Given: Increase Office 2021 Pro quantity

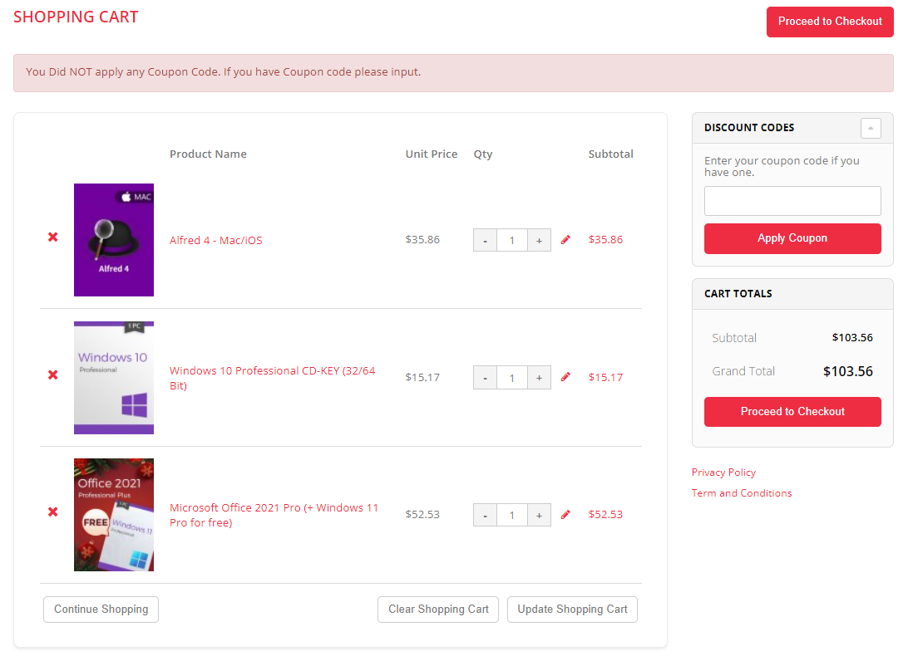Looking at the screenshot, I should pos(539,516).
